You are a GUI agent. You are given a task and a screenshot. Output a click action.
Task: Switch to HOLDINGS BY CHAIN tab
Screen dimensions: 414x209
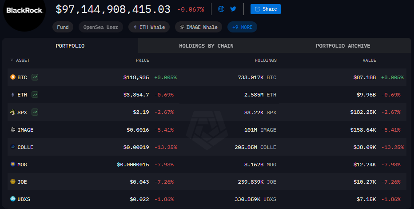[206, 46]
